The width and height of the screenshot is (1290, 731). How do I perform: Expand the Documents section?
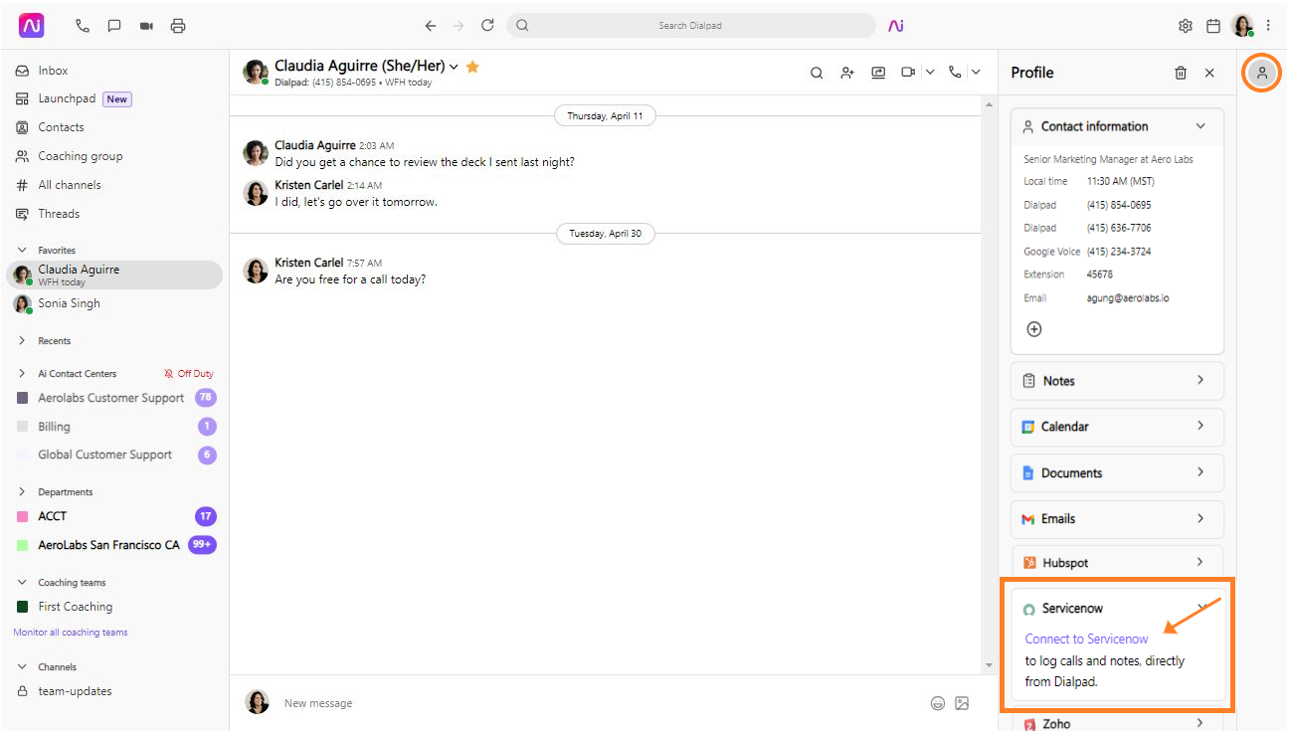pos(1117,473)
